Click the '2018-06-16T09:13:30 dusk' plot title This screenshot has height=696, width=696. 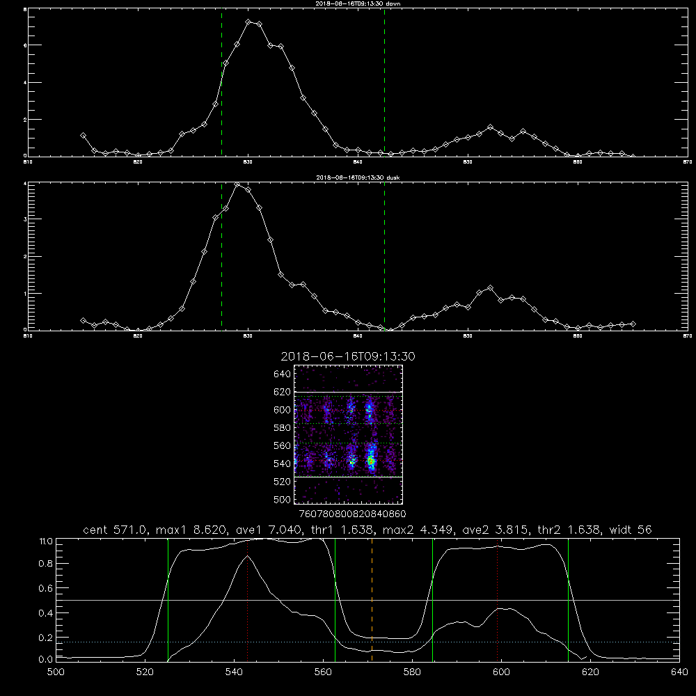pyautogui.click(x=358, y=177)
